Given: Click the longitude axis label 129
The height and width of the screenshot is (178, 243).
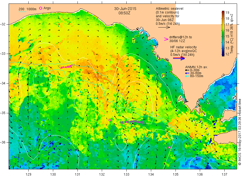Looking at the screenshot, I should 29,174.
